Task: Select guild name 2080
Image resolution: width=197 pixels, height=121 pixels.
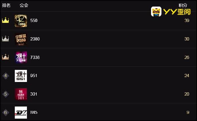Action: [35, 39]
